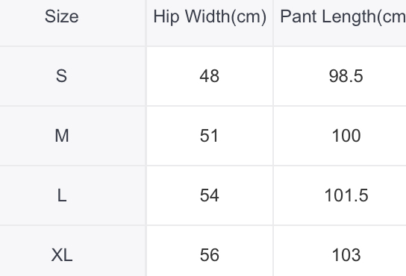Select the S size row label

(x=62, y=76)
